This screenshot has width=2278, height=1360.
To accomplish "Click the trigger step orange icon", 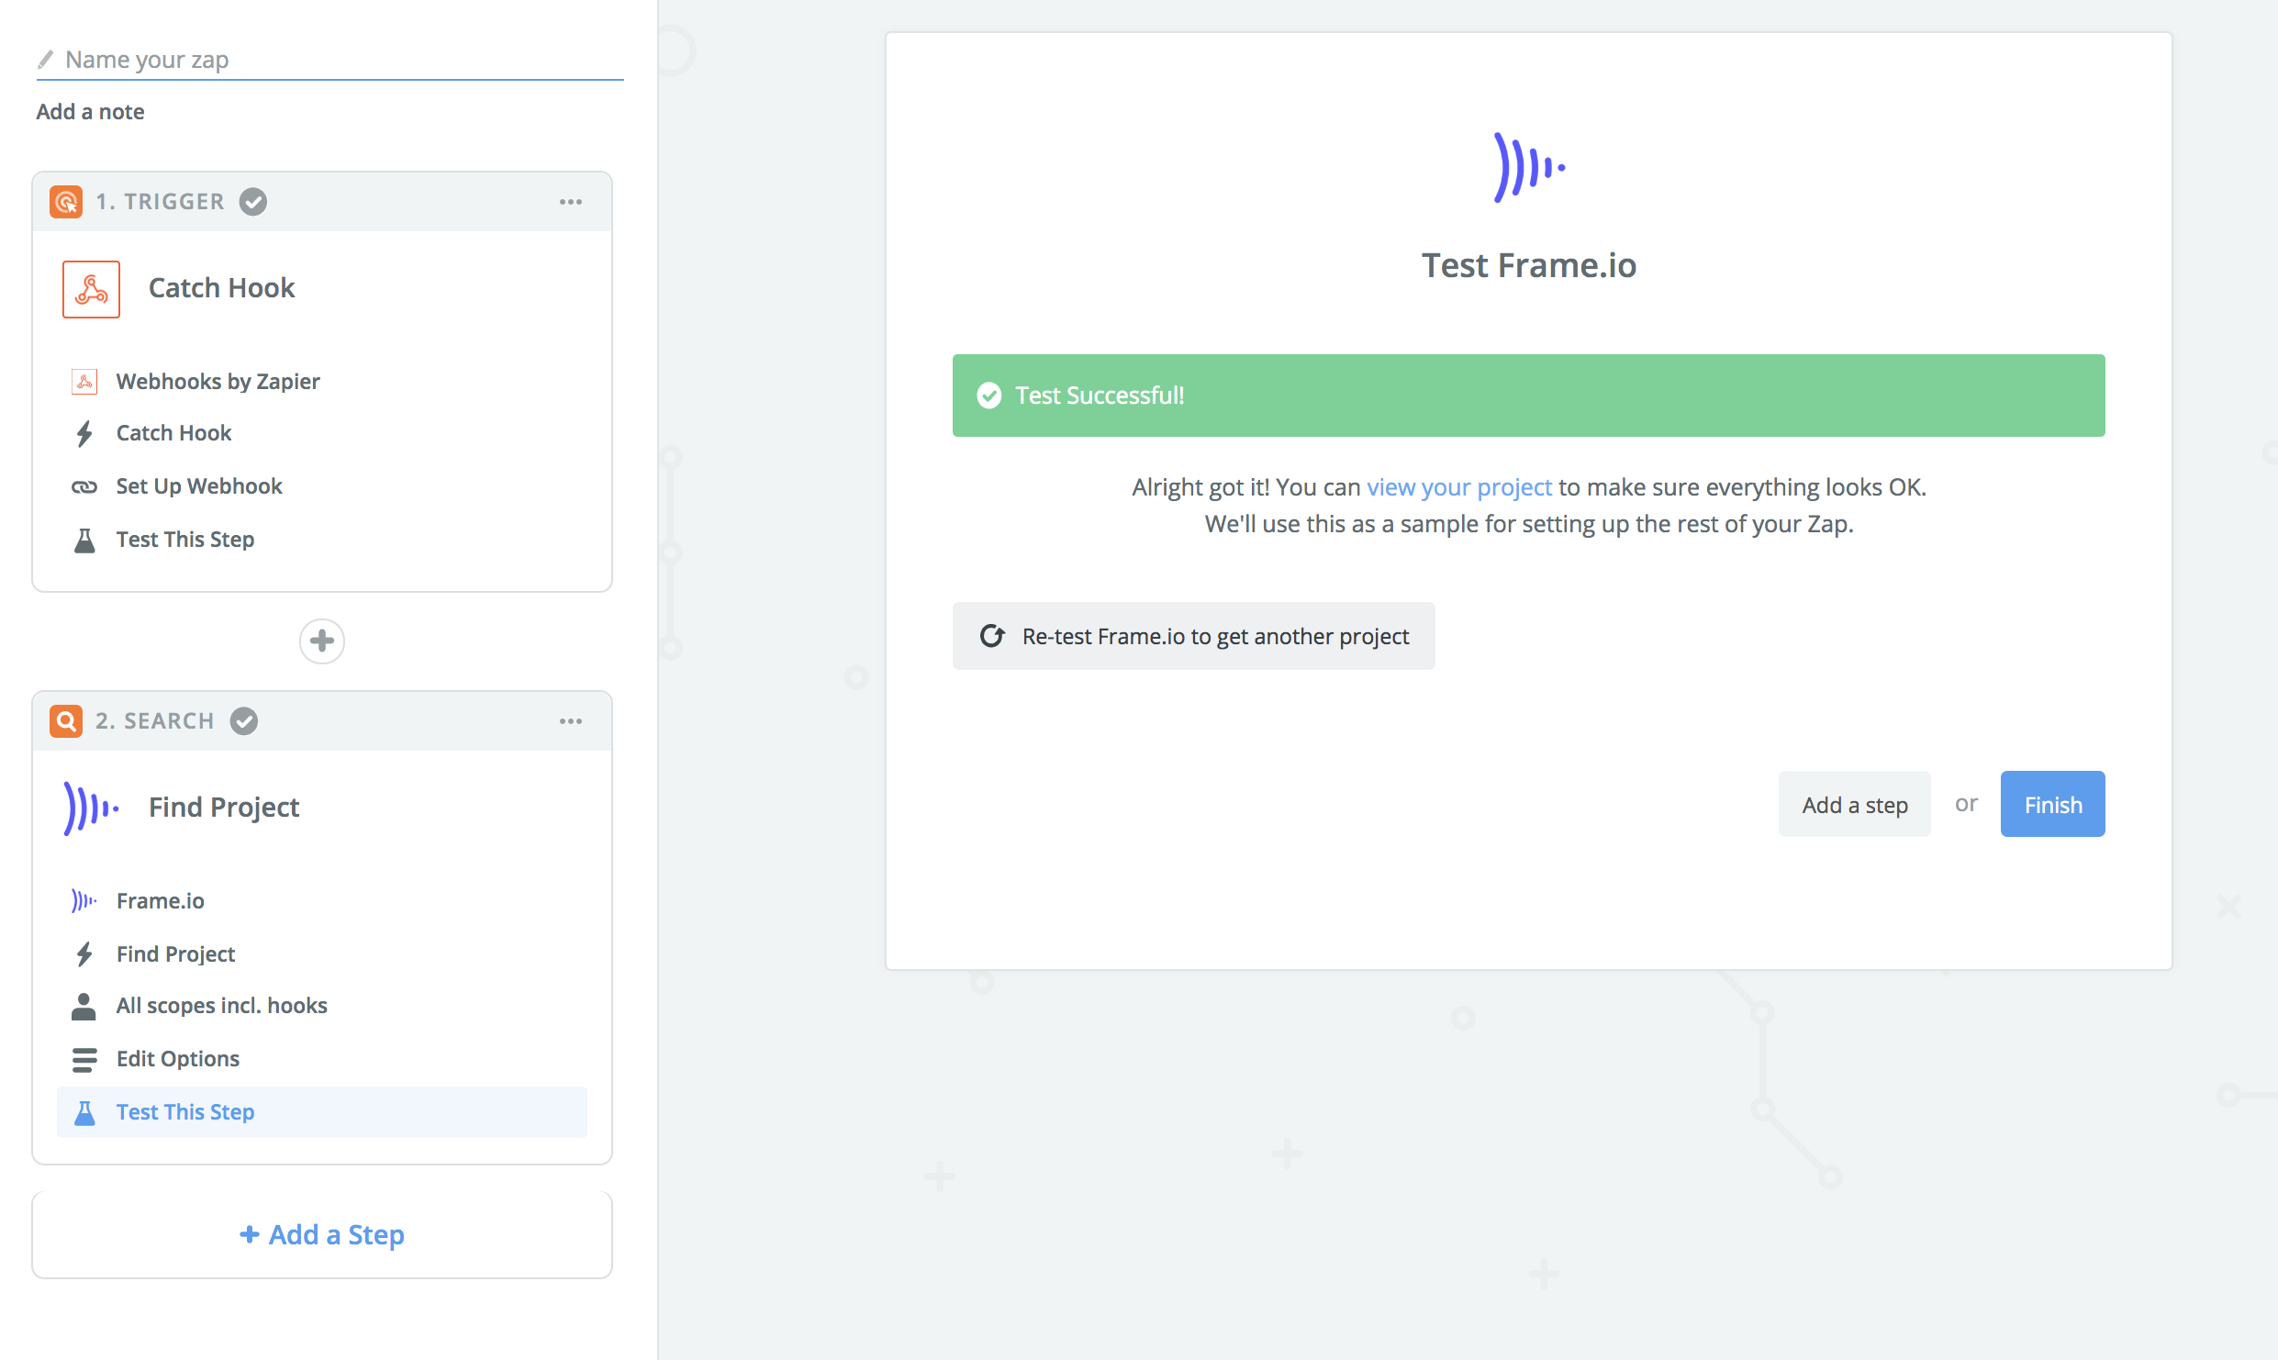I will (66, 201).
